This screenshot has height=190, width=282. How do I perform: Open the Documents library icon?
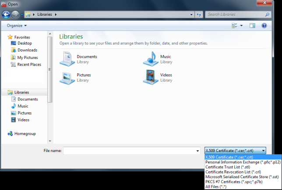point(67,59)
